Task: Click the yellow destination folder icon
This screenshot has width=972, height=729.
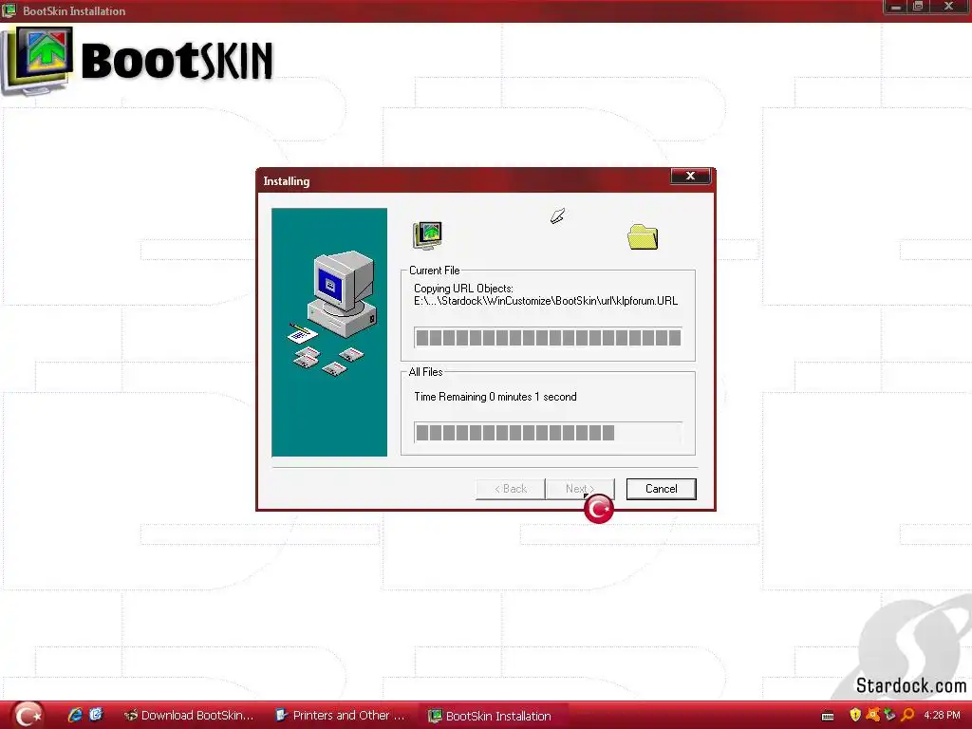Action: 643,236
